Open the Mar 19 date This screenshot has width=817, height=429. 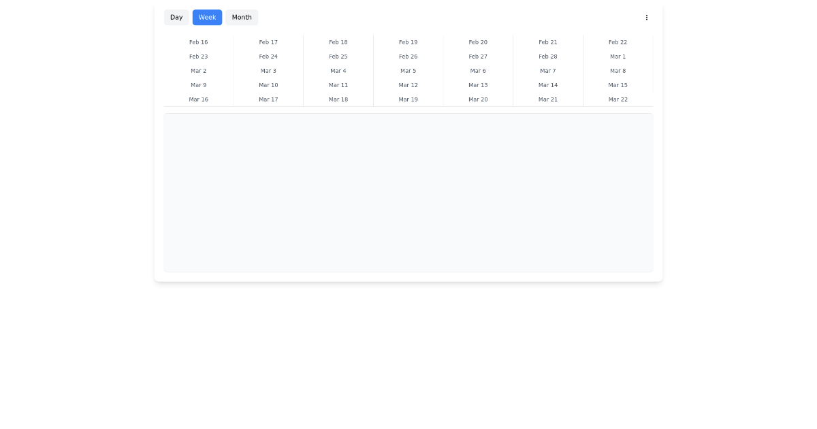(x=408, y=99)
